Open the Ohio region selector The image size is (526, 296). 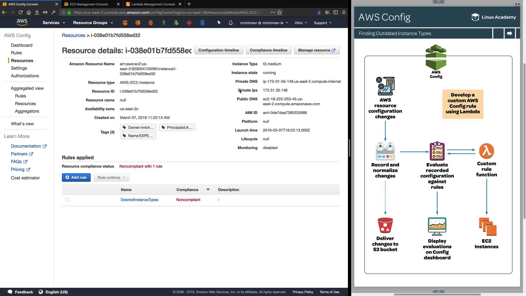coord(301,23)
